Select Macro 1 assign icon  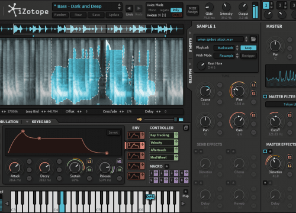(x=156, y=173)
